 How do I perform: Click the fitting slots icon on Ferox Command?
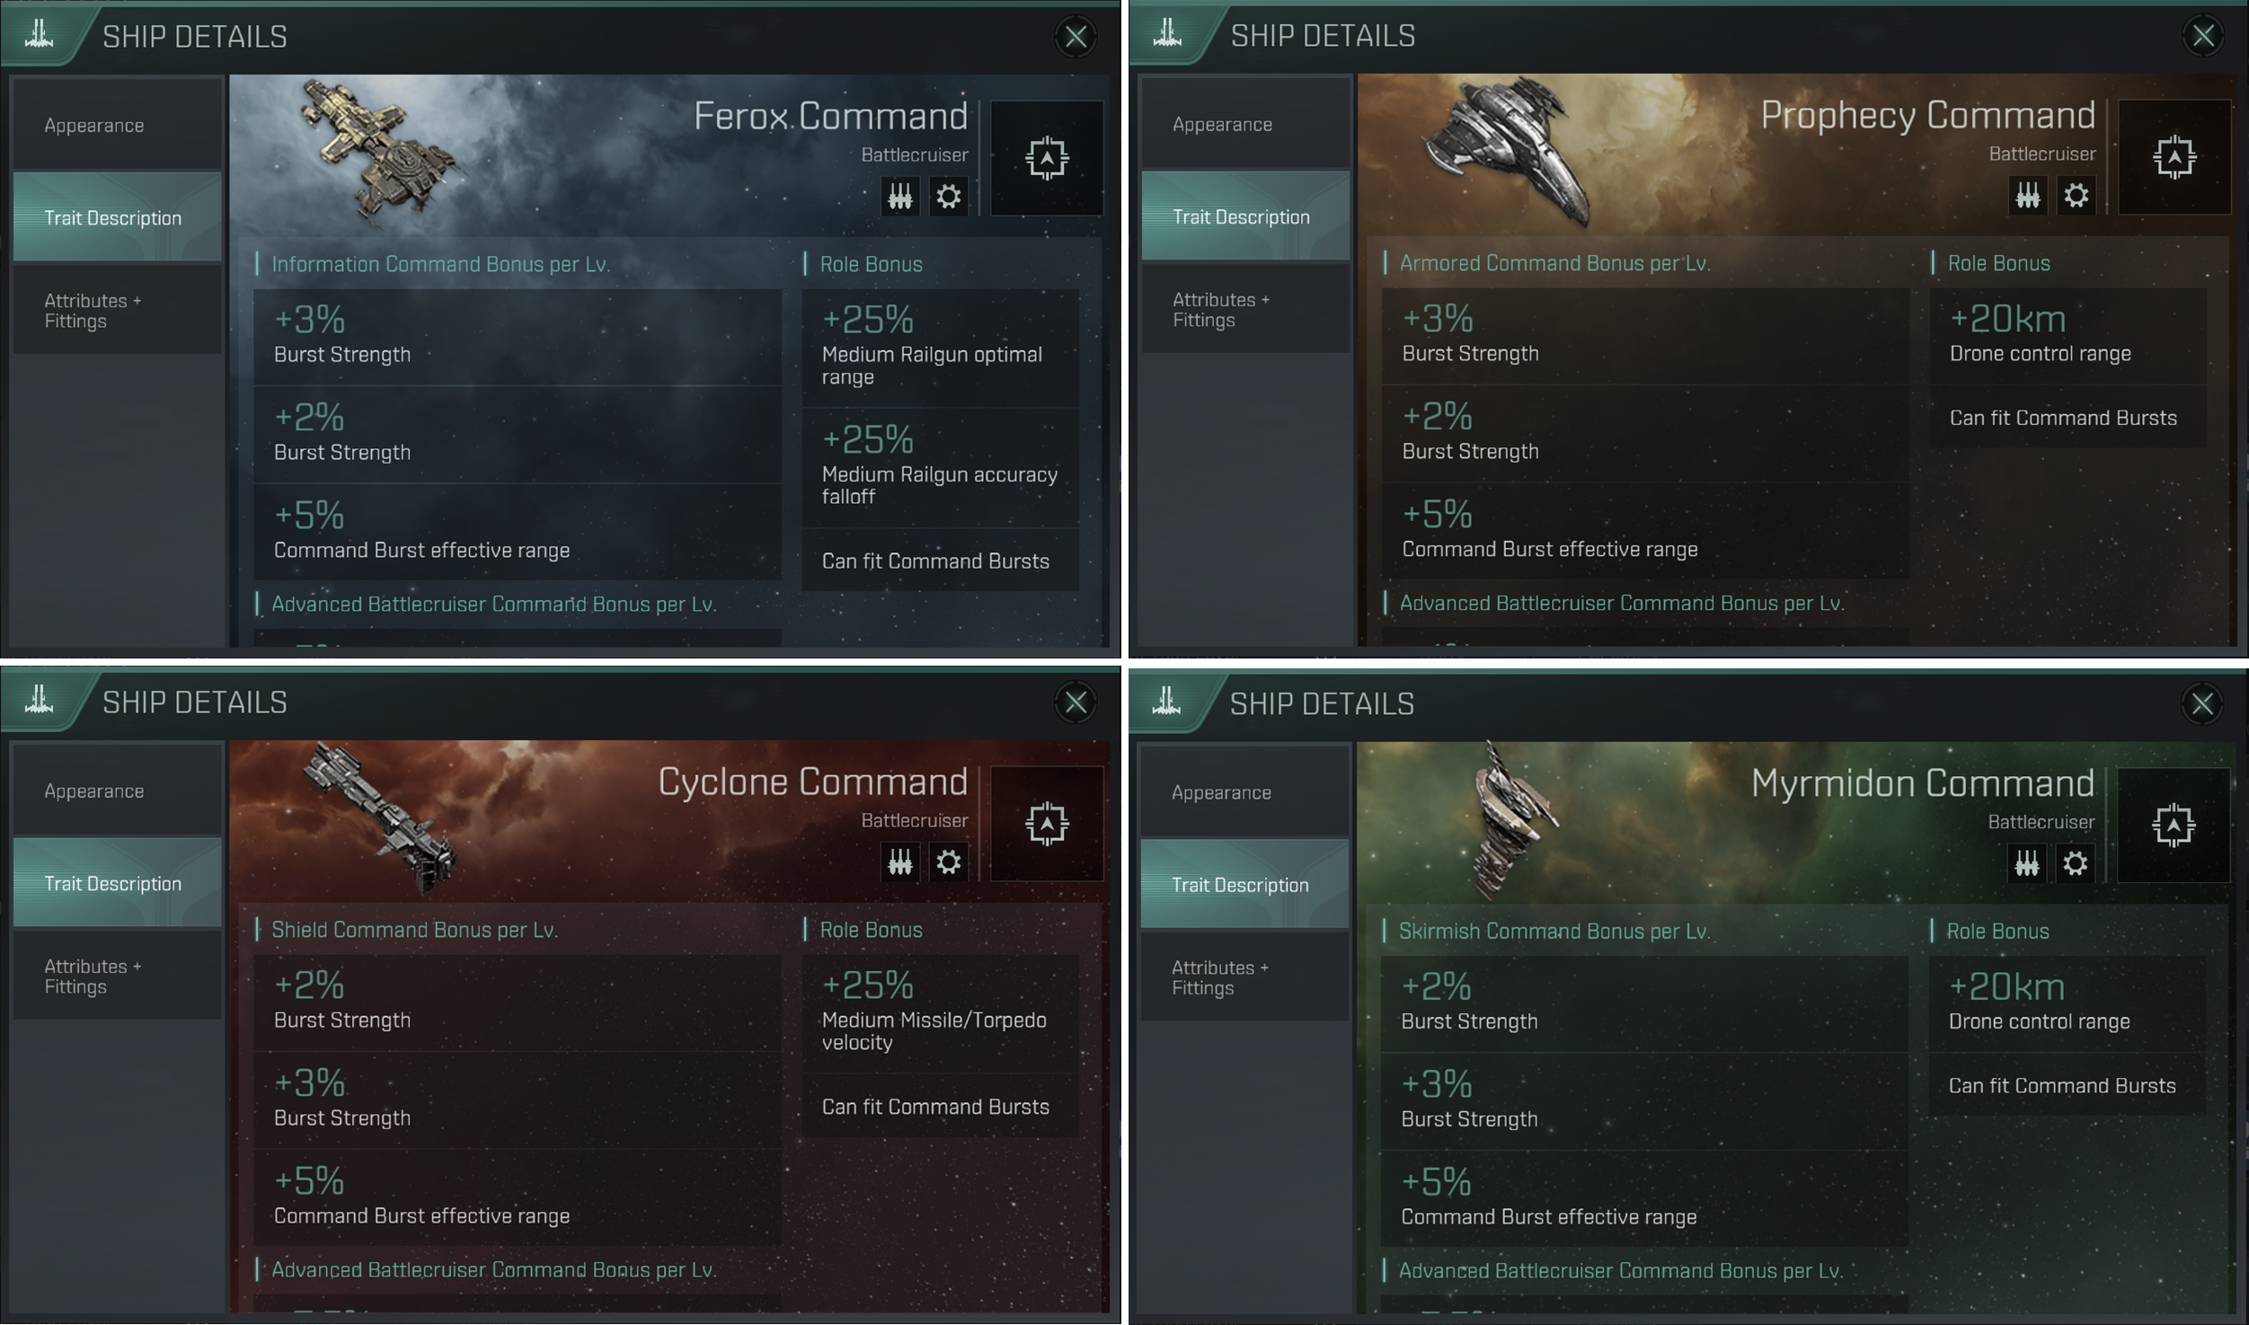[899, 196]
